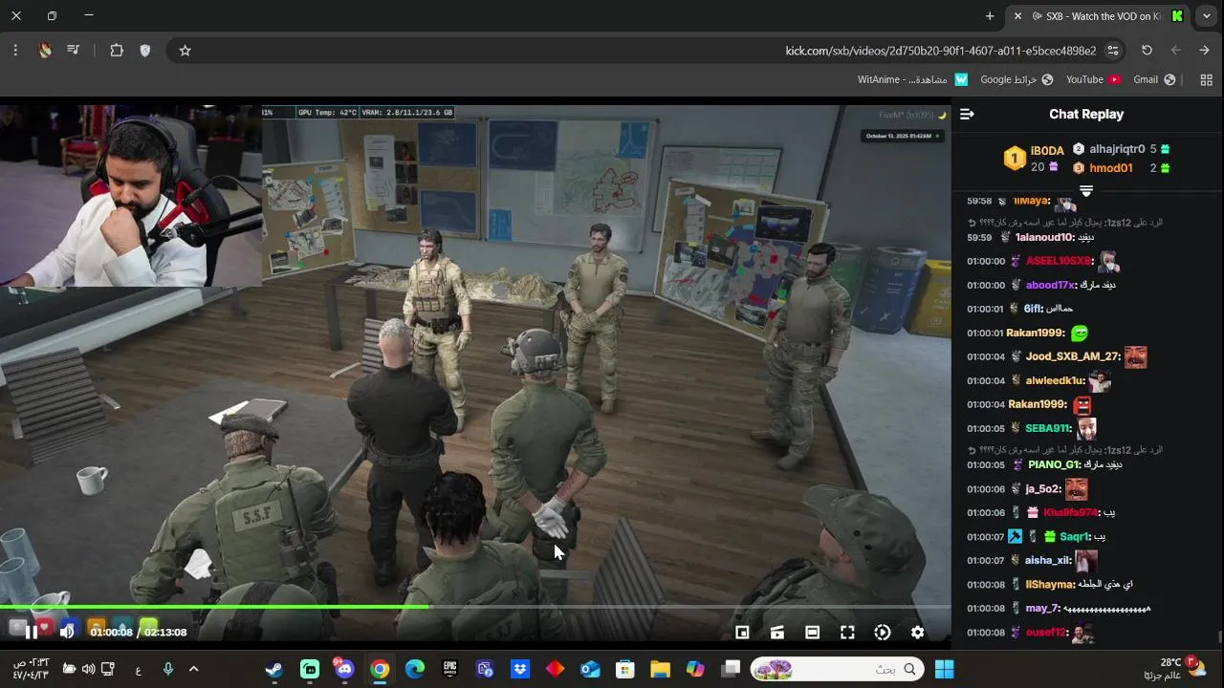Enter fullscreen video mode
Screen dimensions: 1224x688
(x=847, y=632)
